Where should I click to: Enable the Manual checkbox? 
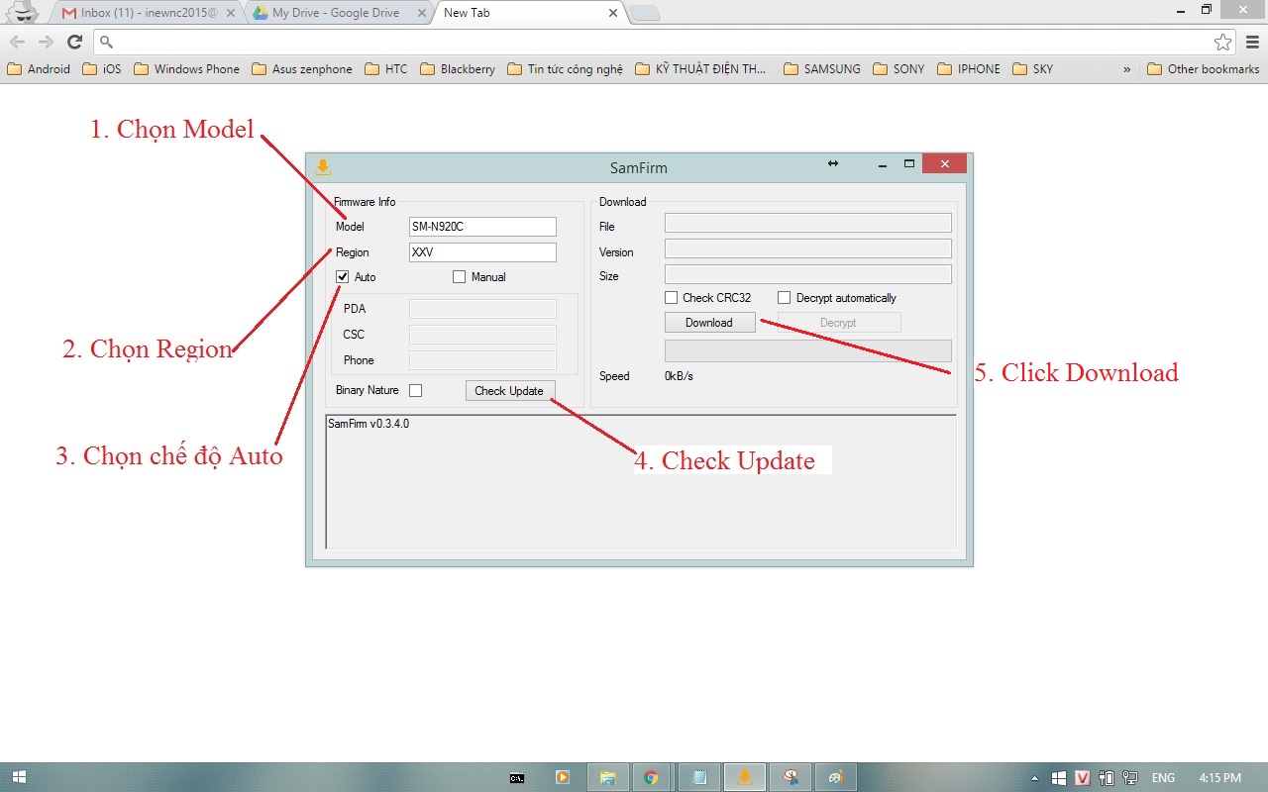click(459, 277)
